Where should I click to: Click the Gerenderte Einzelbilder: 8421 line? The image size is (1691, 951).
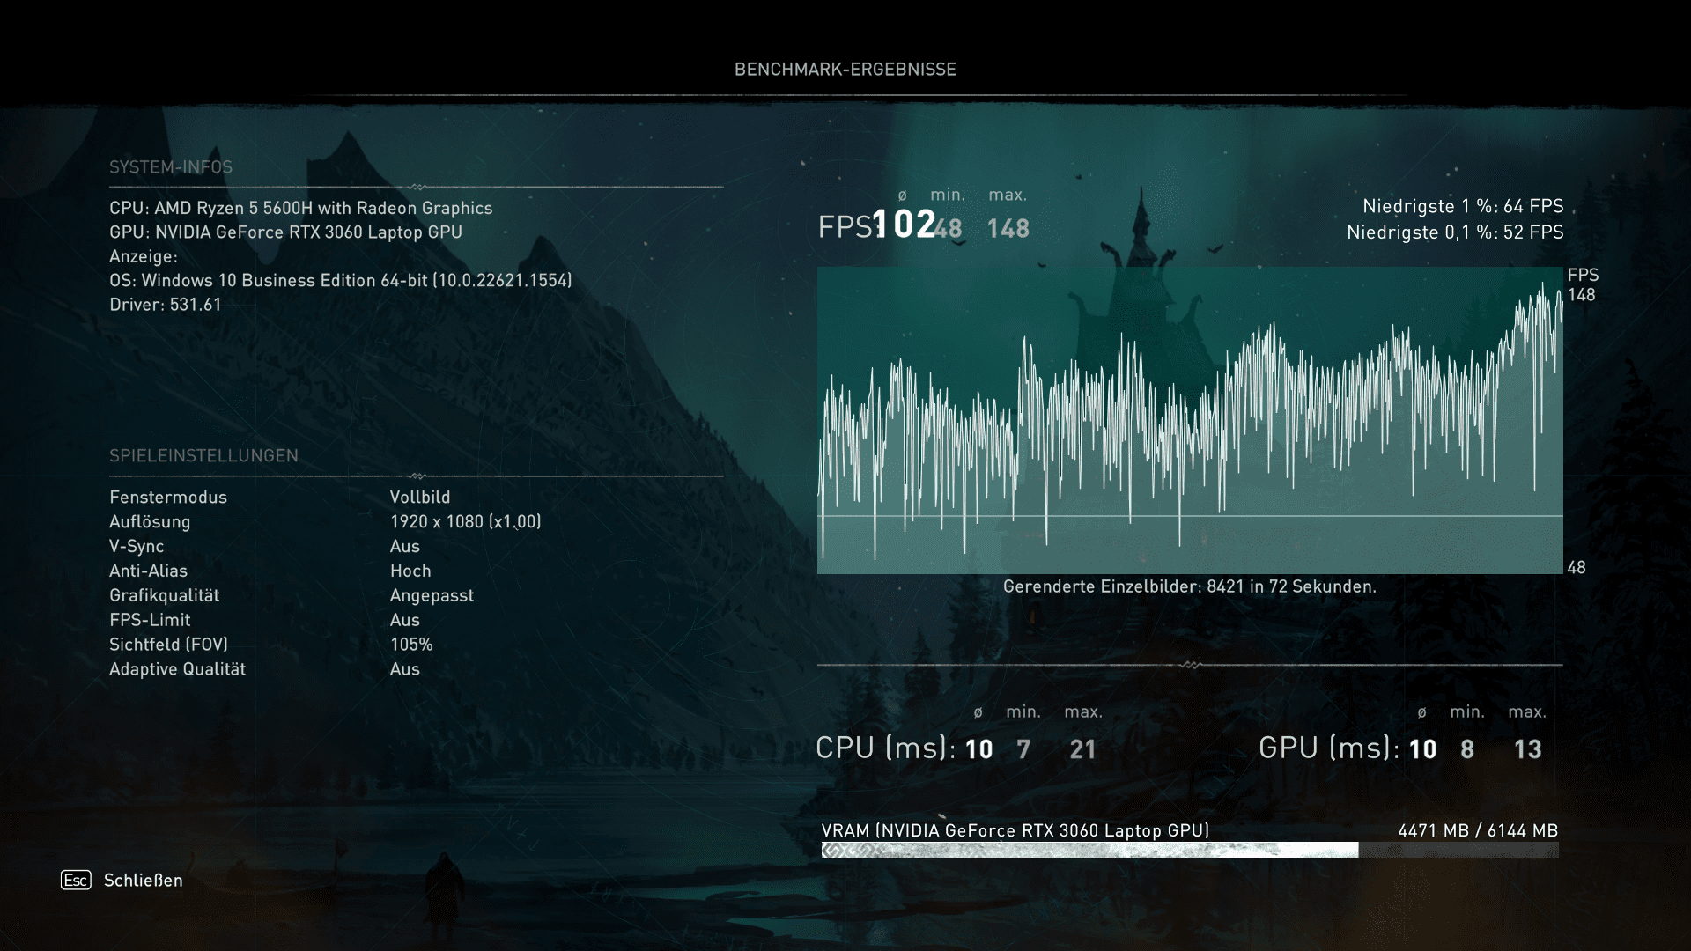click(1190, 586)
